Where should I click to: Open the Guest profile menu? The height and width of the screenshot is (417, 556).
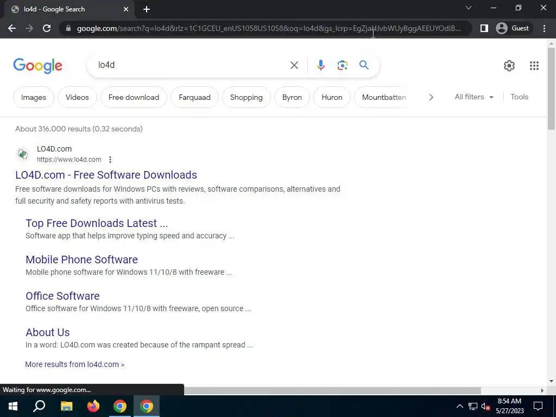click(x=513, y=28)
